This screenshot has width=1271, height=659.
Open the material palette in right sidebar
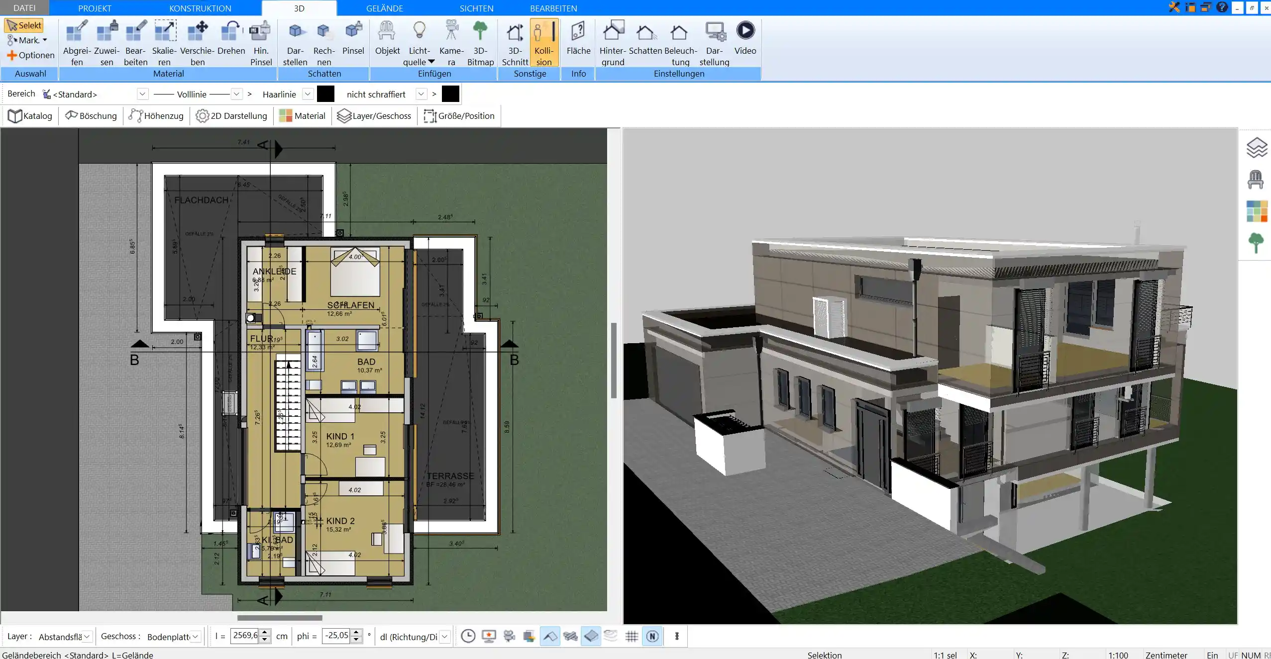click(1257, 211)
